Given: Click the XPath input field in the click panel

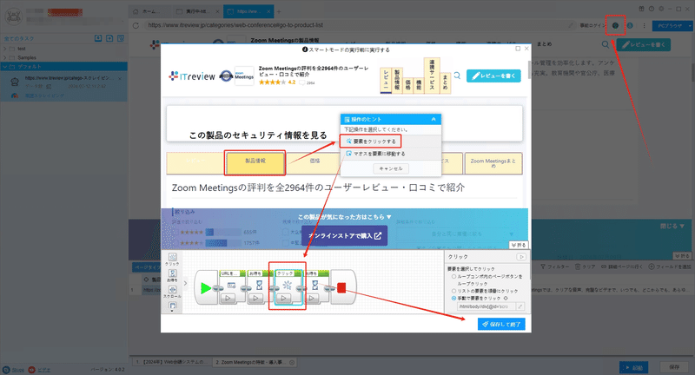Looking at the screenshot, I should tap(486, 306).
